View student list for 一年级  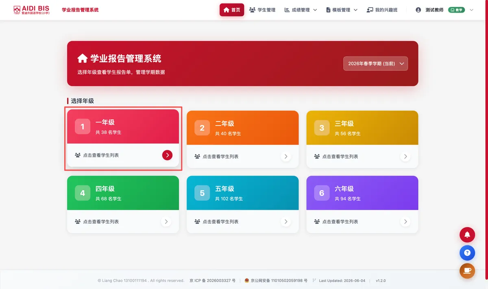(123, 155)
